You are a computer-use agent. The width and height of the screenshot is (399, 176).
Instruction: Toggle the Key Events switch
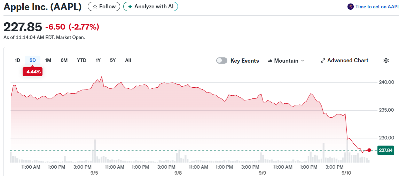pos(222,61)
